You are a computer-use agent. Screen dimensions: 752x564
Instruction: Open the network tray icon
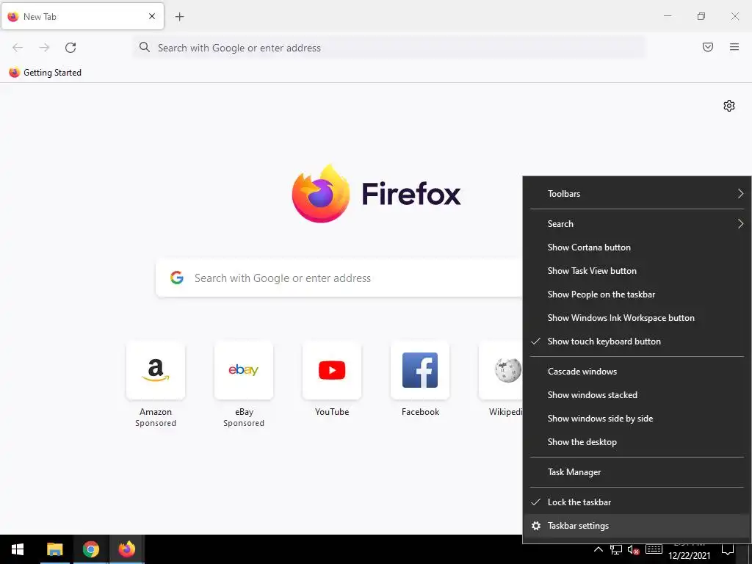point(616,550)
